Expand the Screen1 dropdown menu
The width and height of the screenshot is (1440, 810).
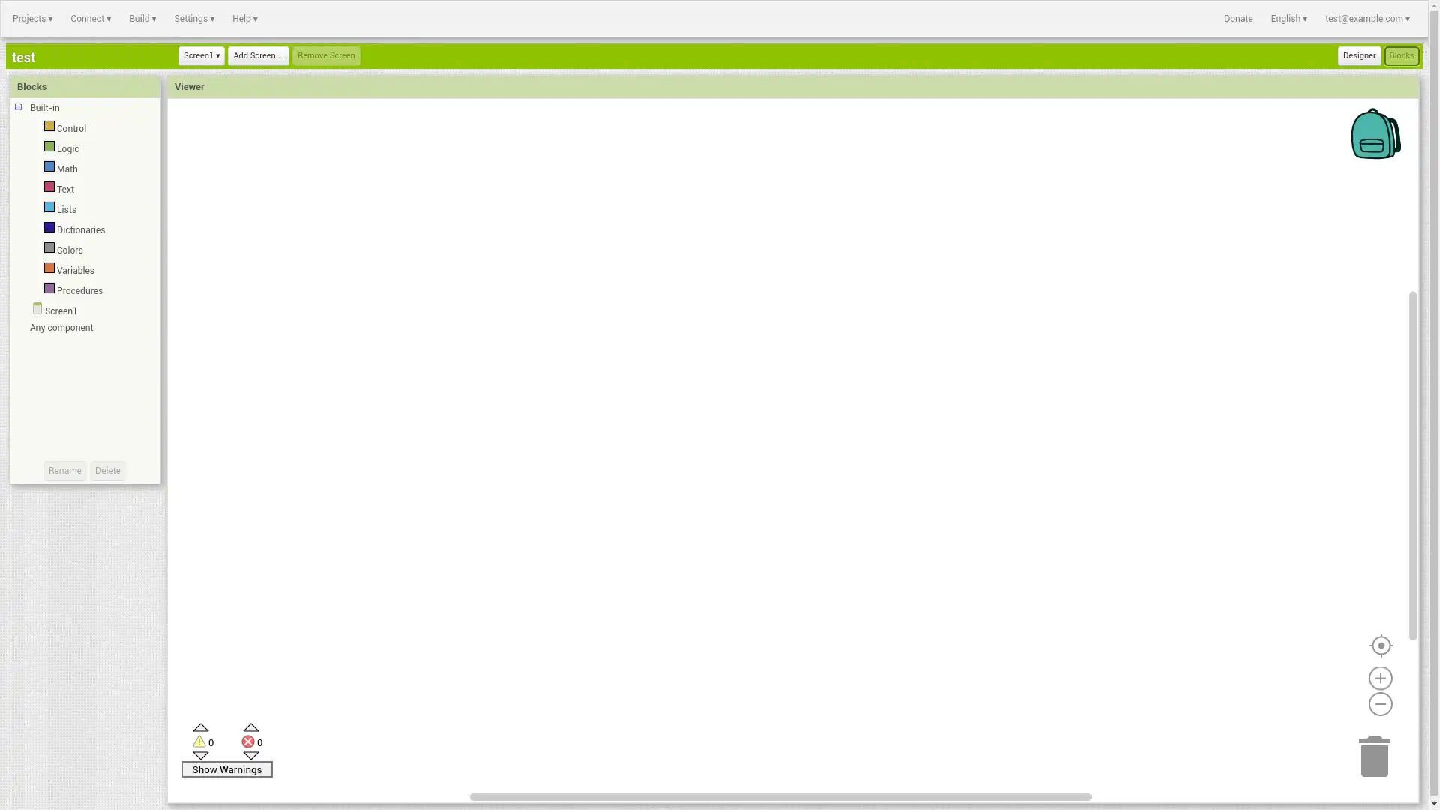pyautogui.click(x=201, y=55)
